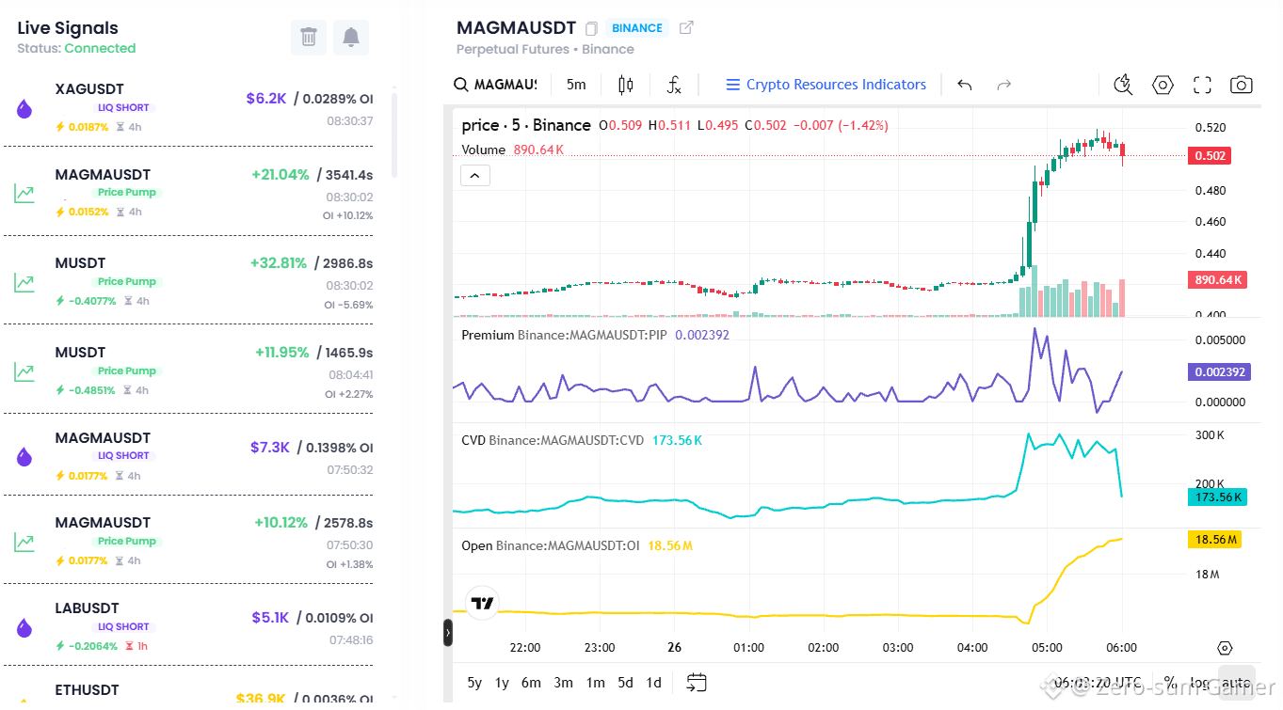
Task: Collapse the price indicator legend chevron
Action: 475,175
